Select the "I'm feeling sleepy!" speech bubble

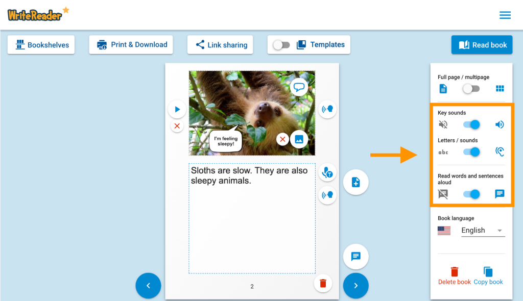(226, 141)
